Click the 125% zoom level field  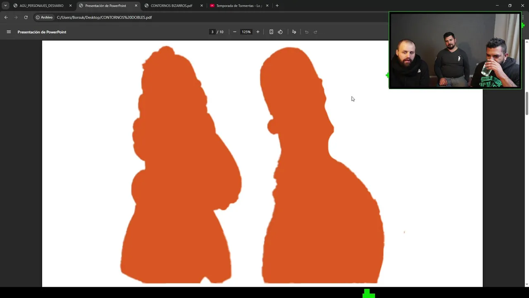[x=246, y=32]
